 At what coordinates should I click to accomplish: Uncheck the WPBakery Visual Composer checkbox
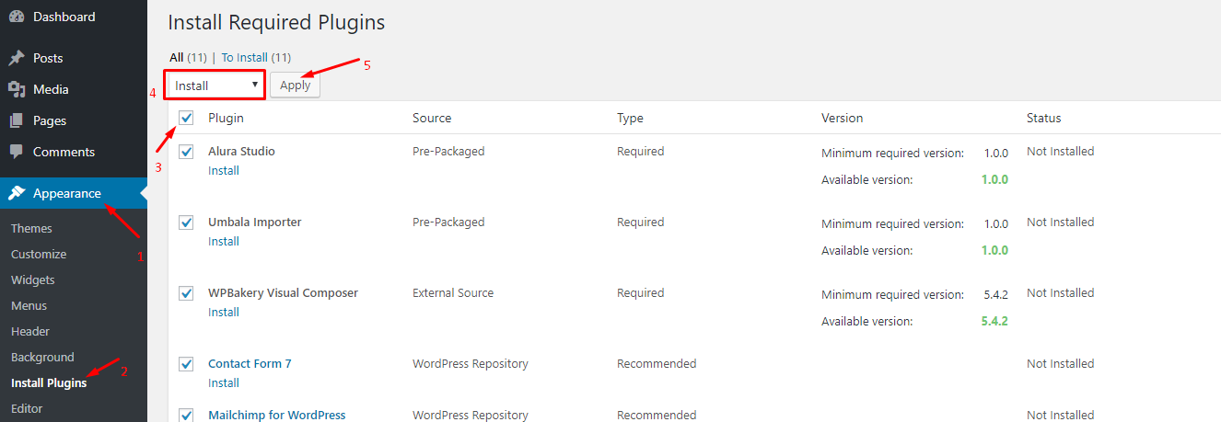(187, 293)
